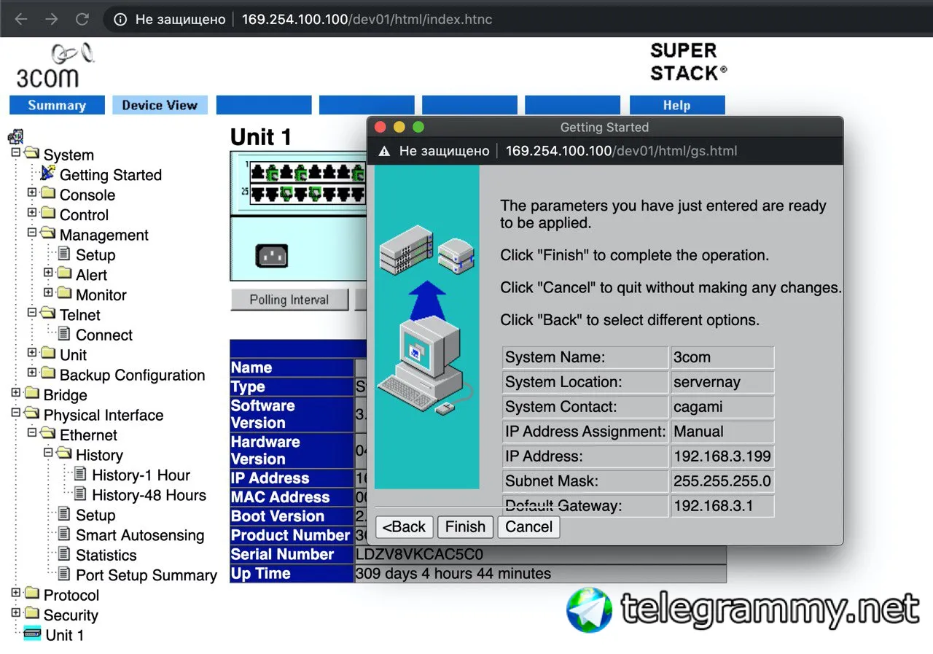Go to previous step with the <Back button
Viewport: 933px width, 654px height.
click(405, 527)
